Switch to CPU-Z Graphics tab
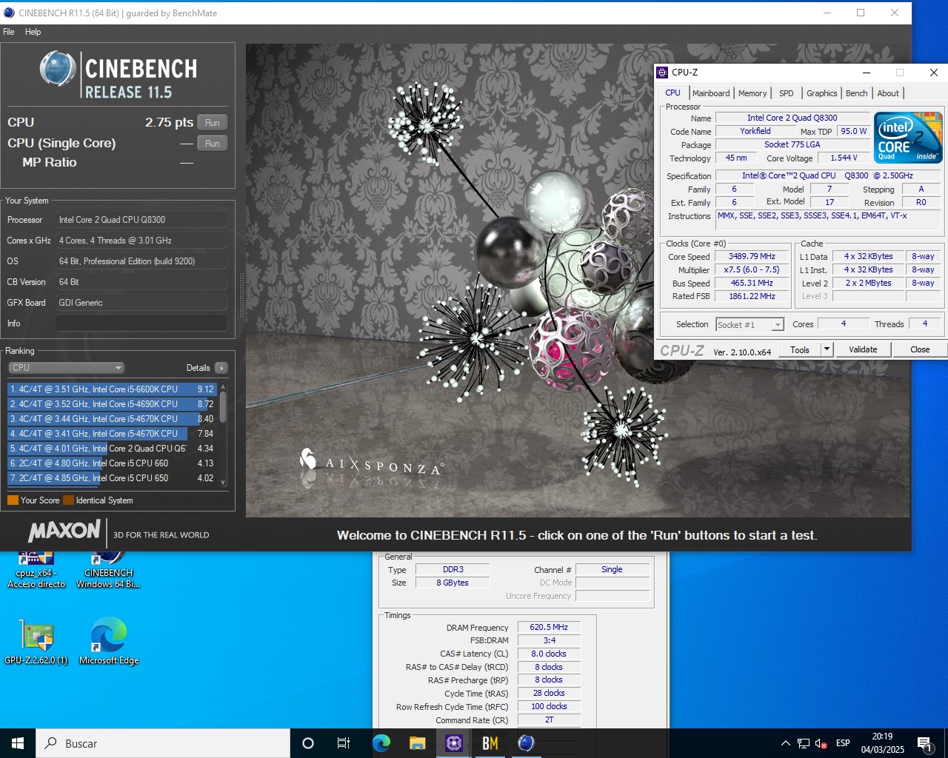The height and width of the screenshot is (758, 948). click(x=821, y=93)
